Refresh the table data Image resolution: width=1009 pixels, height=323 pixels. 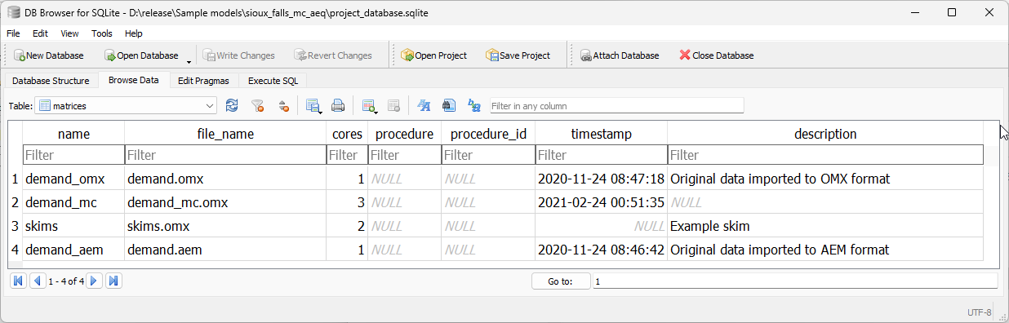pyautogui.click(x=232, y=105)
